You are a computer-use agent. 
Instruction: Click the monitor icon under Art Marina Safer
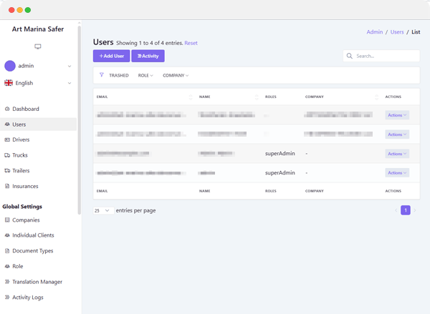pyautogui.click(x=37, y=46)
